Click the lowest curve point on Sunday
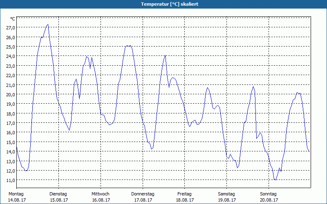This screenshot has width=327, height=204. [x=275, y=180]
